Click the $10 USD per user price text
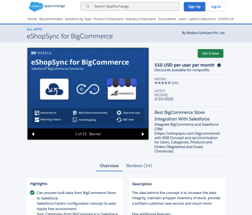 pos(184,65)
